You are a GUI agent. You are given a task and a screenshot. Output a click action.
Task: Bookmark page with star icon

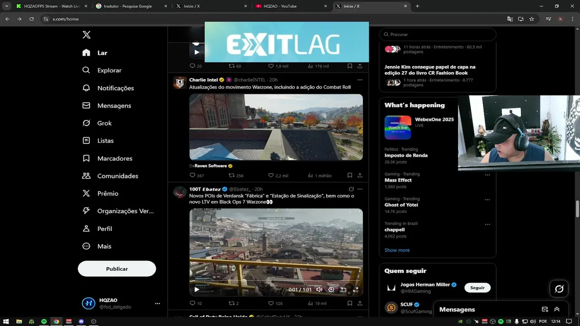532,19
